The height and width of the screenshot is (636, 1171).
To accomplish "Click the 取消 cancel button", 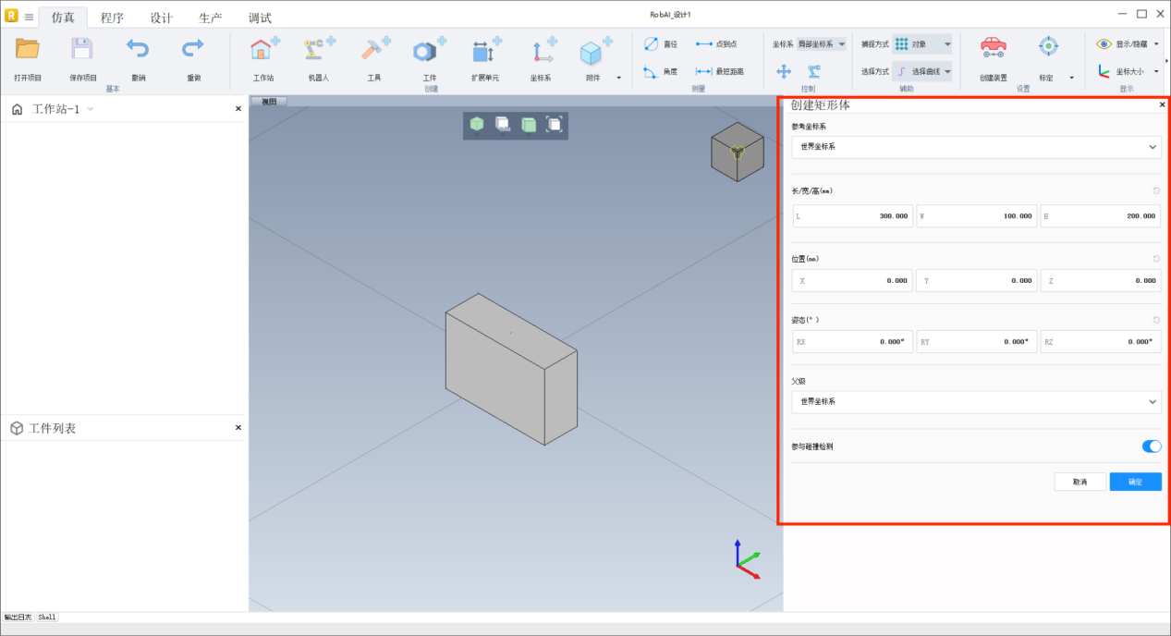I will click(1080, 482).
